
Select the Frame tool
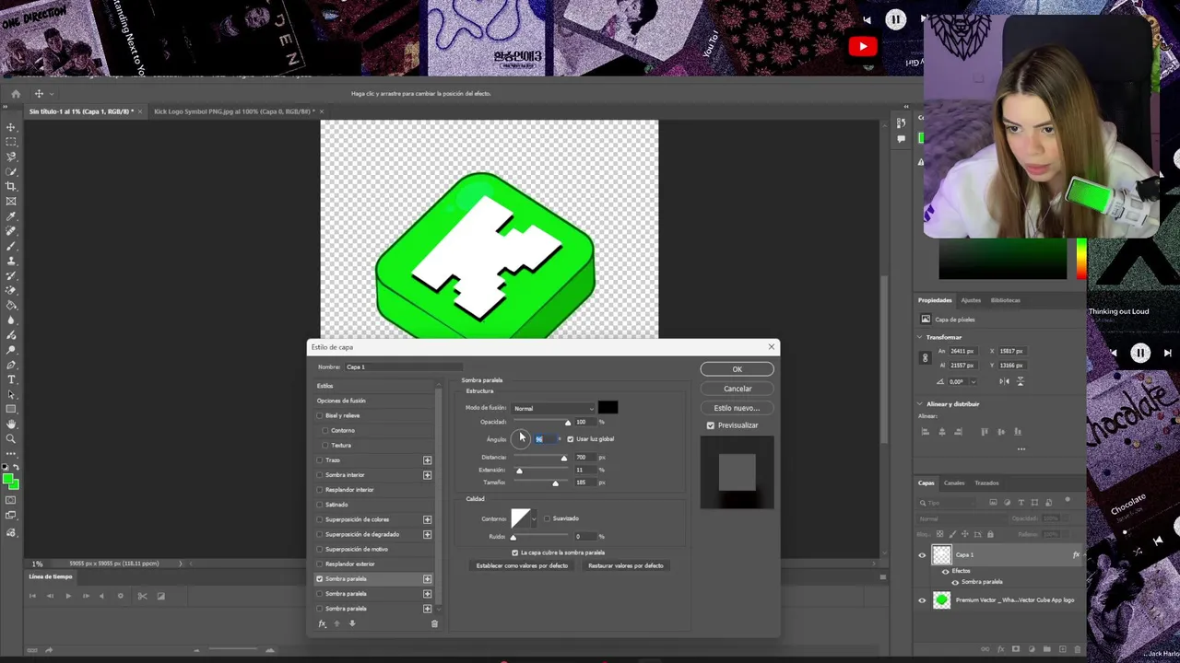[x=11, y=201]
